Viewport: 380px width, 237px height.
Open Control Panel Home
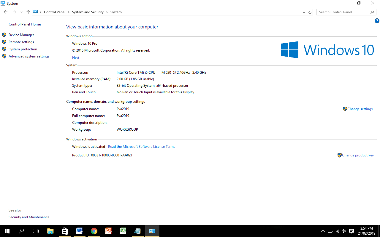pos(25,24)
